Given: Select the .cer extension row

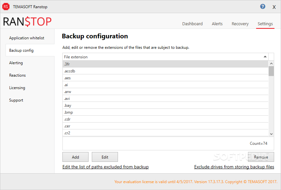Looking at the screenshot, I should click(x=165, y=126).
